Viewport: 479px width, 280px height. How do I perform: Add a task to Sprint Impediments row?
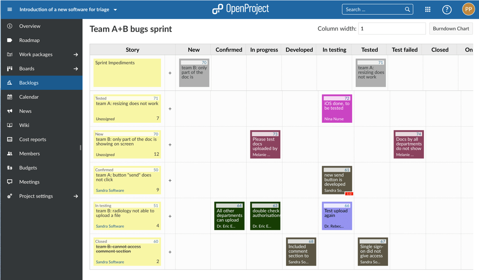169,73
